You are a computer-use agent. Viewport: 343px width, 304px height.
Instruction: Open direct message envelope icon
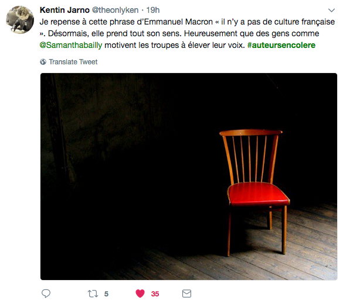pyautogui.click(x=186, y=293)
